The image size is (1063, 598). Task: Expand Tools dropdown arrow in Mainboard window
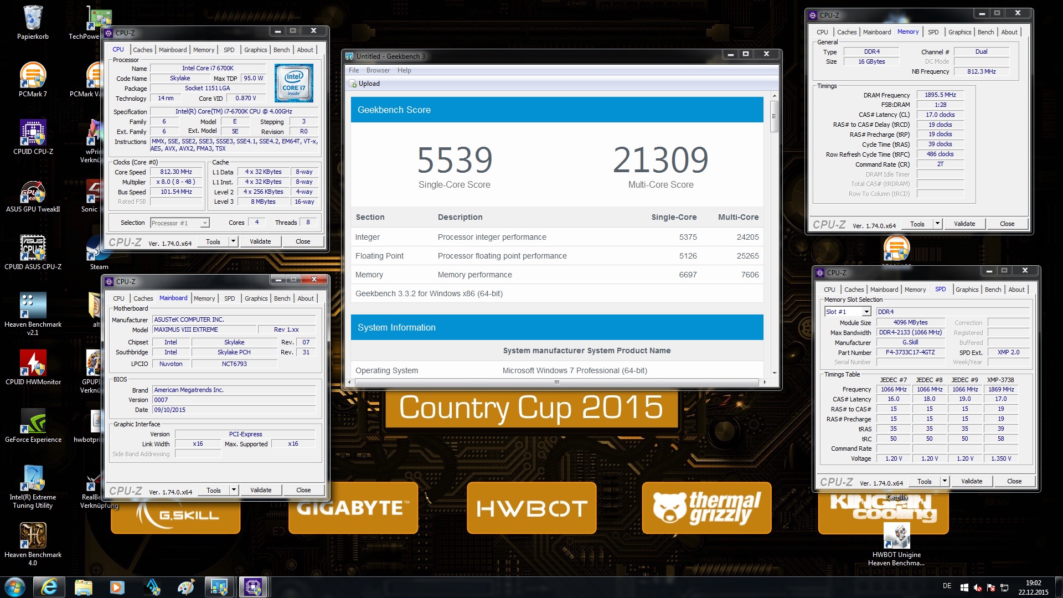[x=234, y=490]
